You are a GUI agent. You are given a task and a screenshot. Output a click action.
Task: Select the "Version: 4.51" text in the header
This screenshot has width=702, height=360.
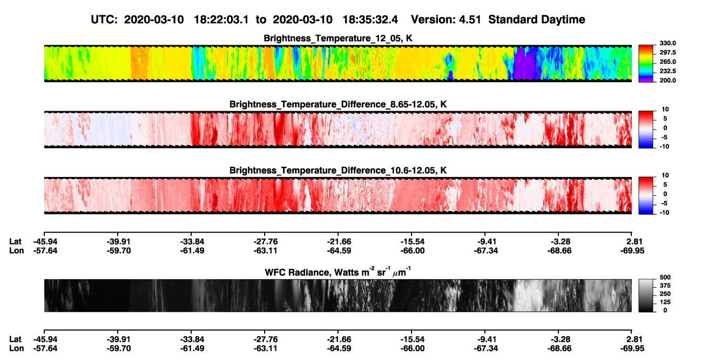click(x=446, y=19)
